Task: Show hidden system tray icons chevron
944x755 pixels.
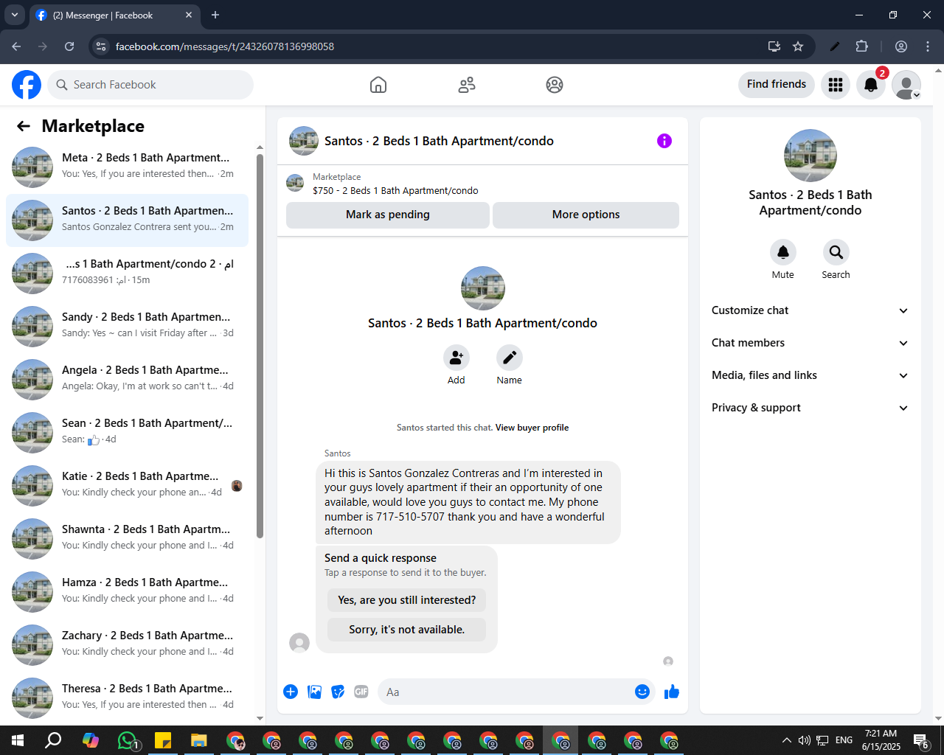Action: [x=786, y=740]
